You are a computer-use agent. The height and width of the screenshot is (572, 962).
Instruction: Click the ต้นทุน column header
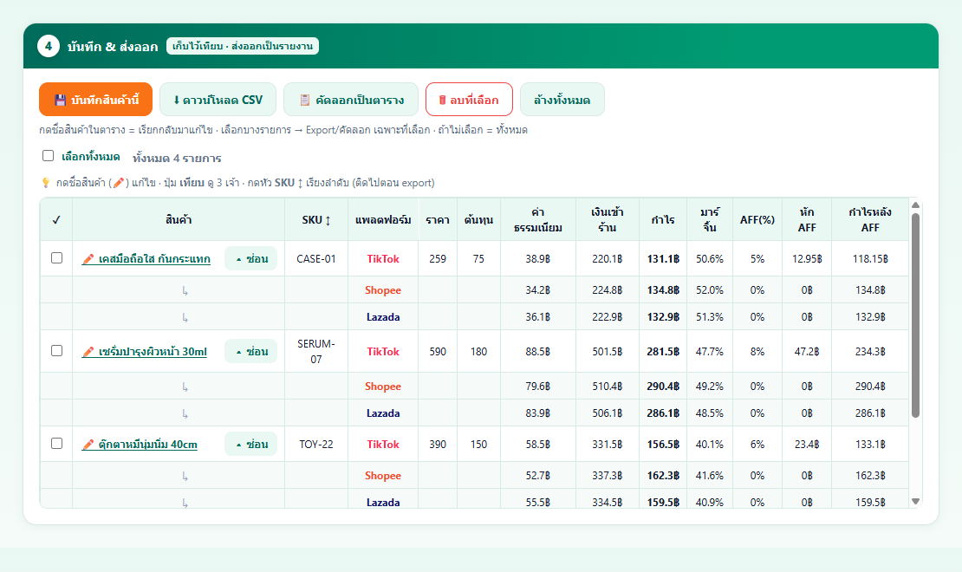[x=478, y=220]
